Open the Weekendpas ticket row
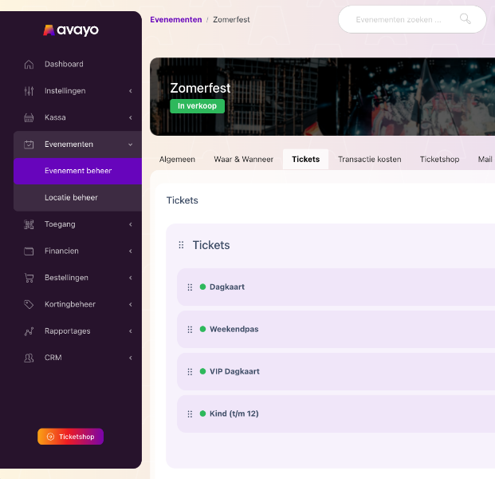This screenshot has width=495, height=479. [336, 330]
